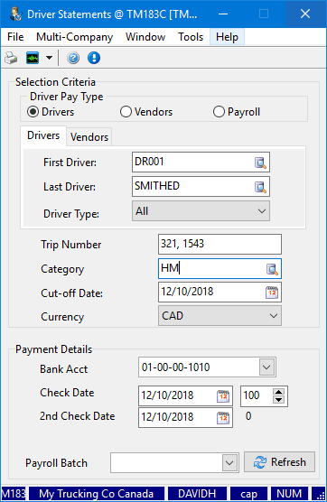
Task: Switch to the Vendors tab
Action: point(89,137)
